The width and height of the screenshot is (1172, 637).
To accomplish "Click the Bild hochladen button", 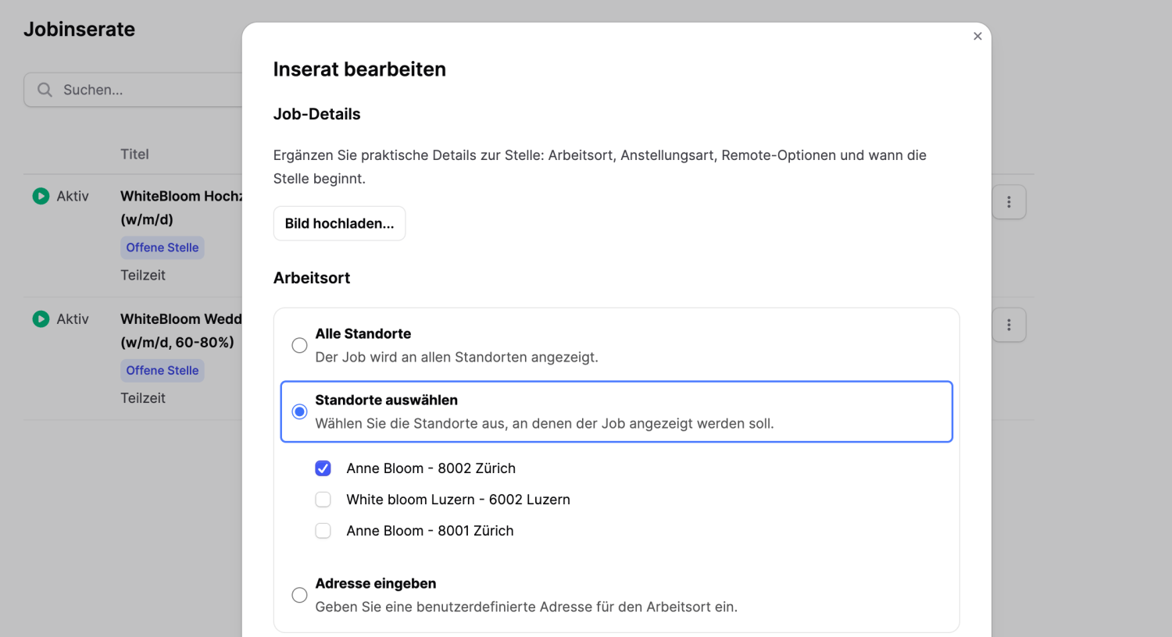I will click(339, 223).
